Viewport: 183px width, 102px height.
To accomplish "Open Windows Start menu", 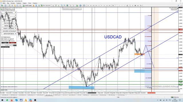I will click(2, 100).
